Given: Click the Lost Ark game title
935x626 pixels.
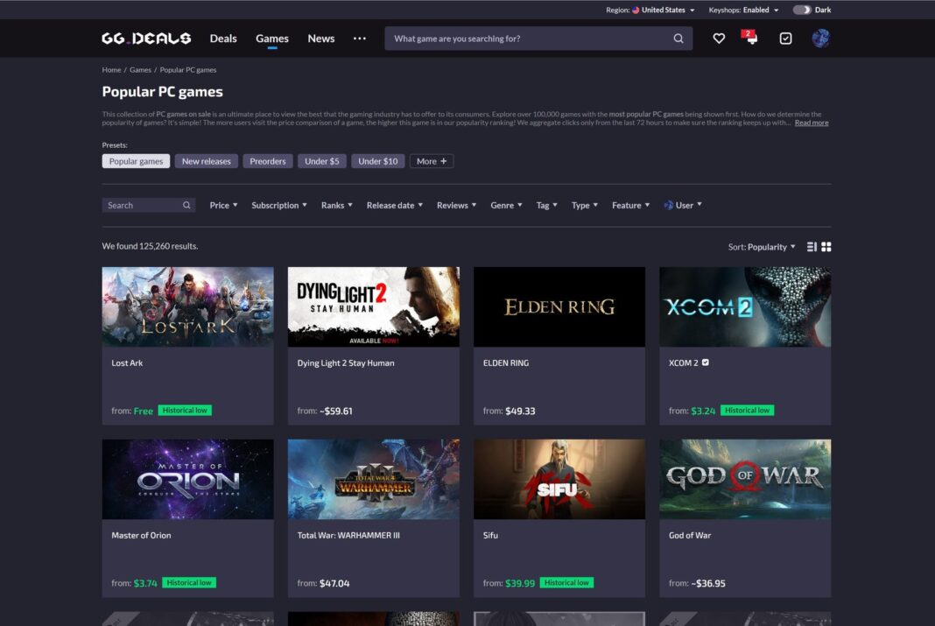Looking at the screenshot, I should coord(127,362).
